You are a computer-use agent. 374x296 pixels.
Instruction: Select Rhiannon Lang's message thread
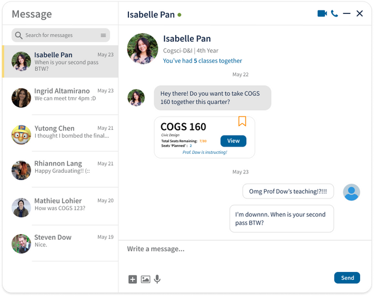[60, 169]
